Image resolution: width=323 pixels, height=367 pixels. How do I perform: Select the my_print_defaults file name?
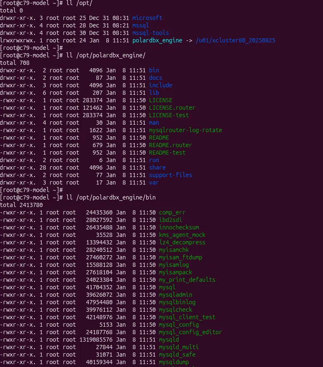pyautogui.click(x=187, y=280)
